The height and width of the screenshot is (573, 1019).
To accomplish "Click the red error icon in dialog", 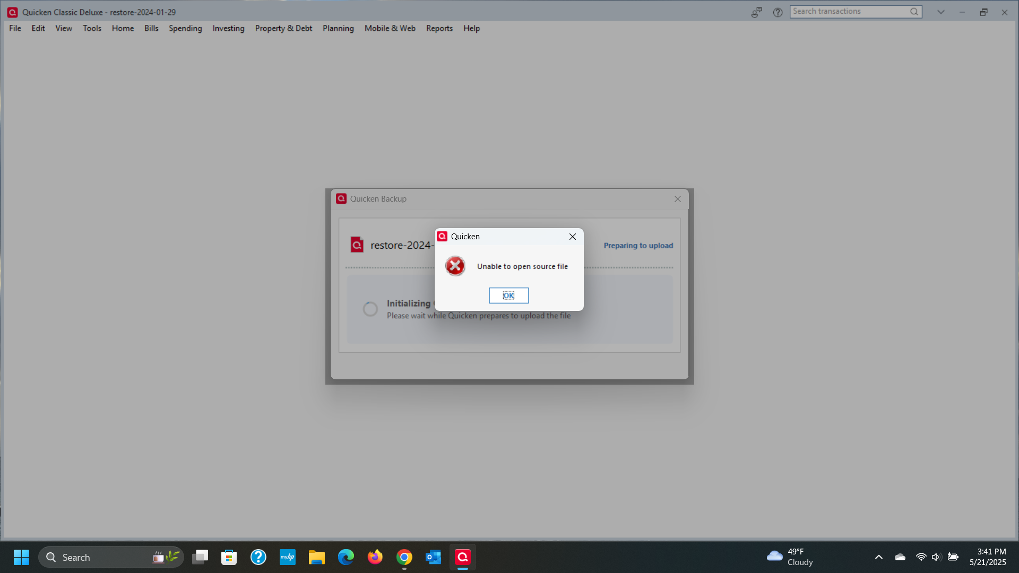I will (x=455, y=266).
